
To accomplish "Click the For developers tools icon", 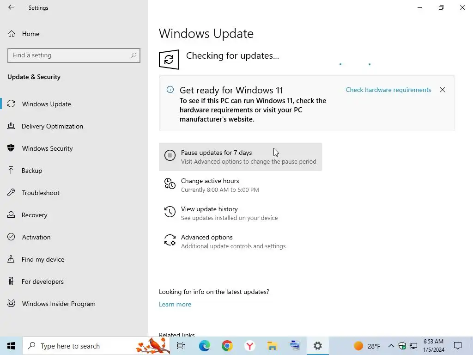I will point(11,282).
